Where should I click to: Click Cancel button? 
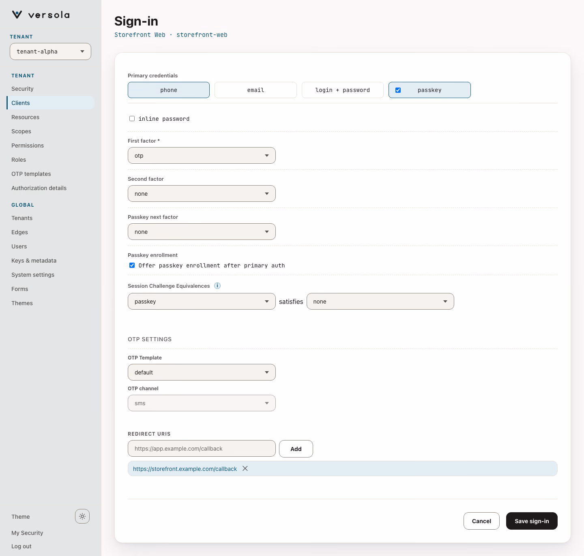click(x=481, y=521)
